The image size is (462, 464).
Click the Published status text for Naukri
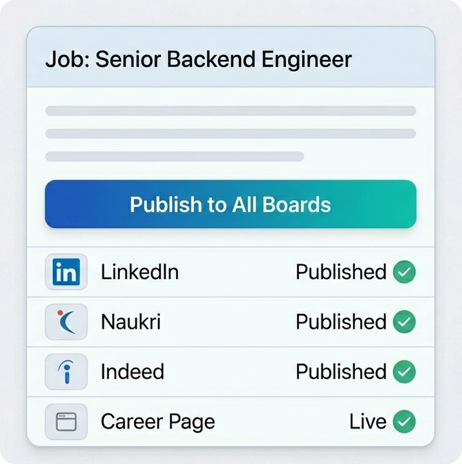pos(341,322)
